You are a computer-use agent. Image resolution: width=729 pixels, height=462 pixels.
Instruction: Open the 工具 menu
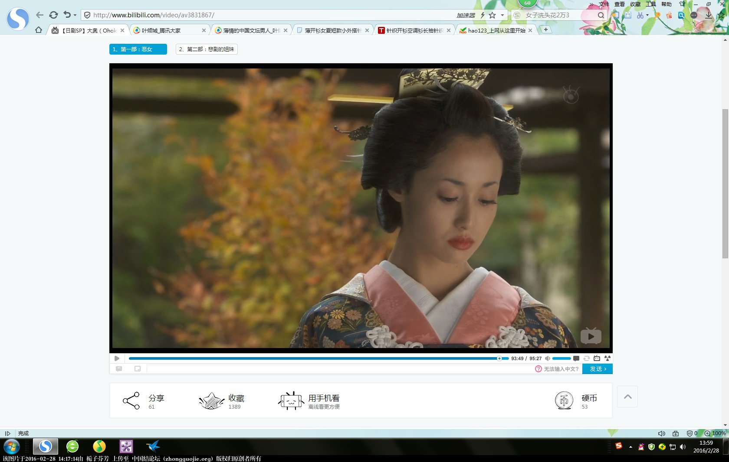[651, 4]
